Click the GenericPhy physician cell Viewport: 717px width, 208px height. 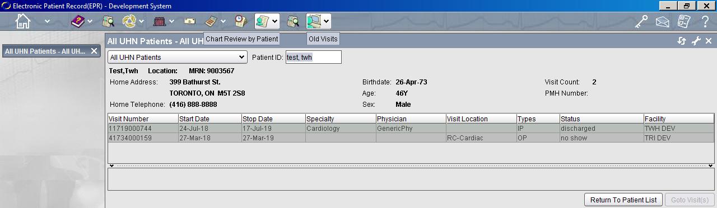point(411,129)
